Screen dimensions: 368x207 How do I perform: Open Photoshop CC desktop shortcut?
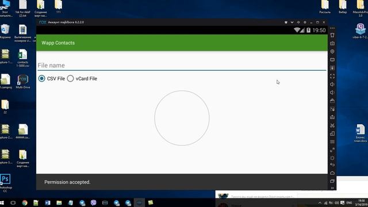[x=6, y=183]
